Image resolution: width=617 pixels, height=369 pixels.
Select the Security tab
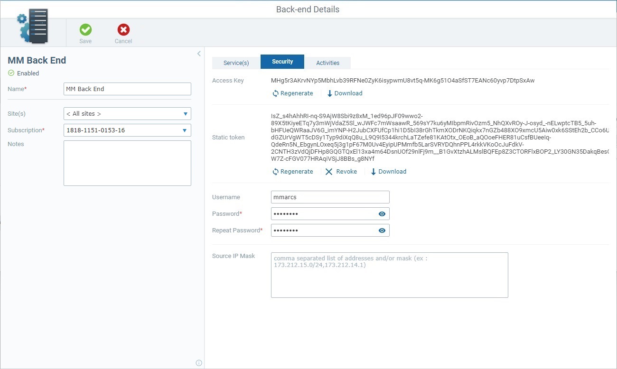(282, 61)
